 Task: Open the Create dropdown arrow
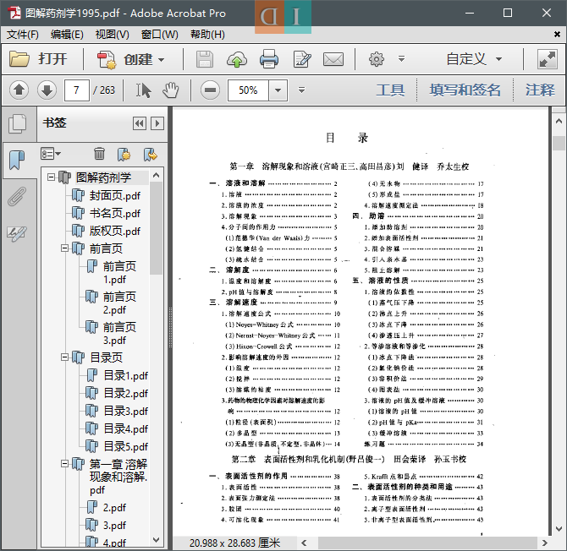(162, 59)
